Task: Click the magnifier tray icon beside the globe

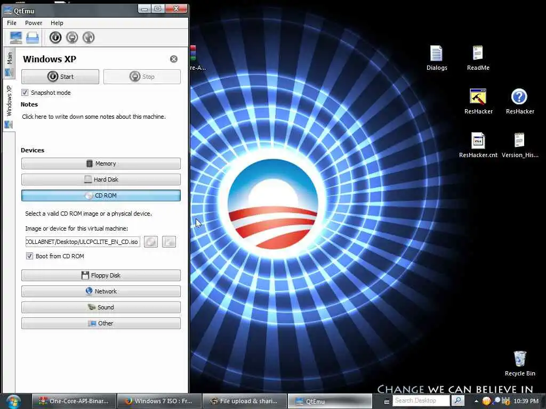Action: 496,401
